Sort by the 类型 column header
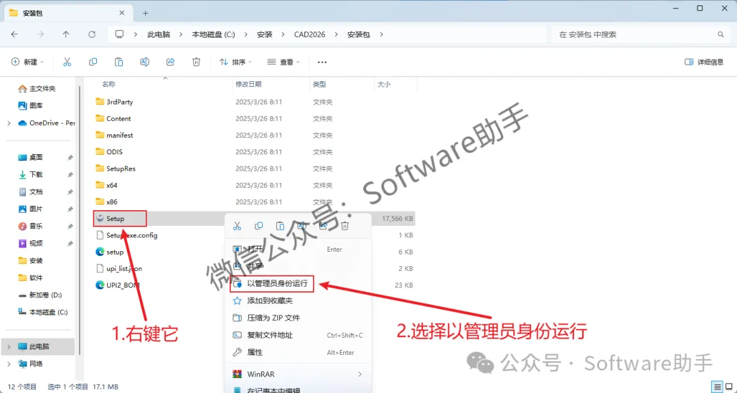 (x=319, y=84)
